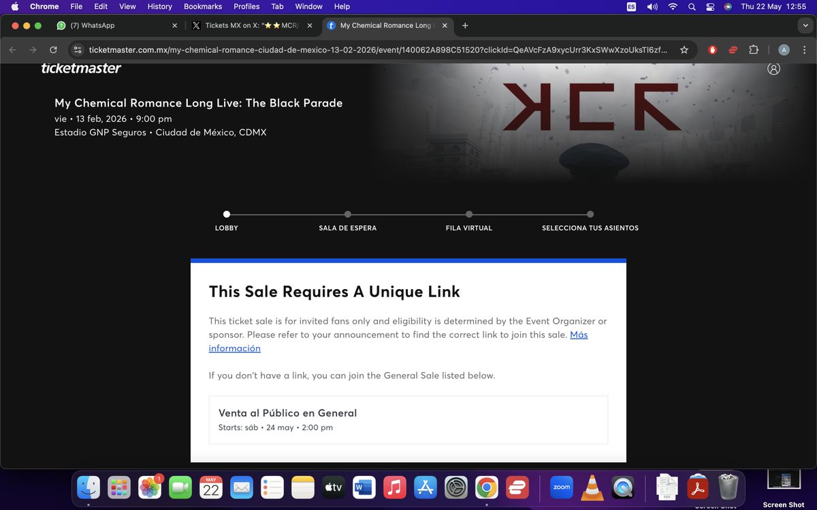Open Apple TV from the Dock

tap(333, 487)
